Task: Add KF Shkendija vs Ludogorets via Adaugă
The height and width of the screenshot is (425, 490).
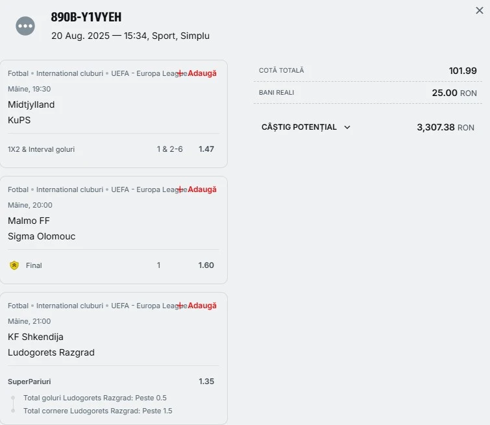Action: [x=197, y=306]
